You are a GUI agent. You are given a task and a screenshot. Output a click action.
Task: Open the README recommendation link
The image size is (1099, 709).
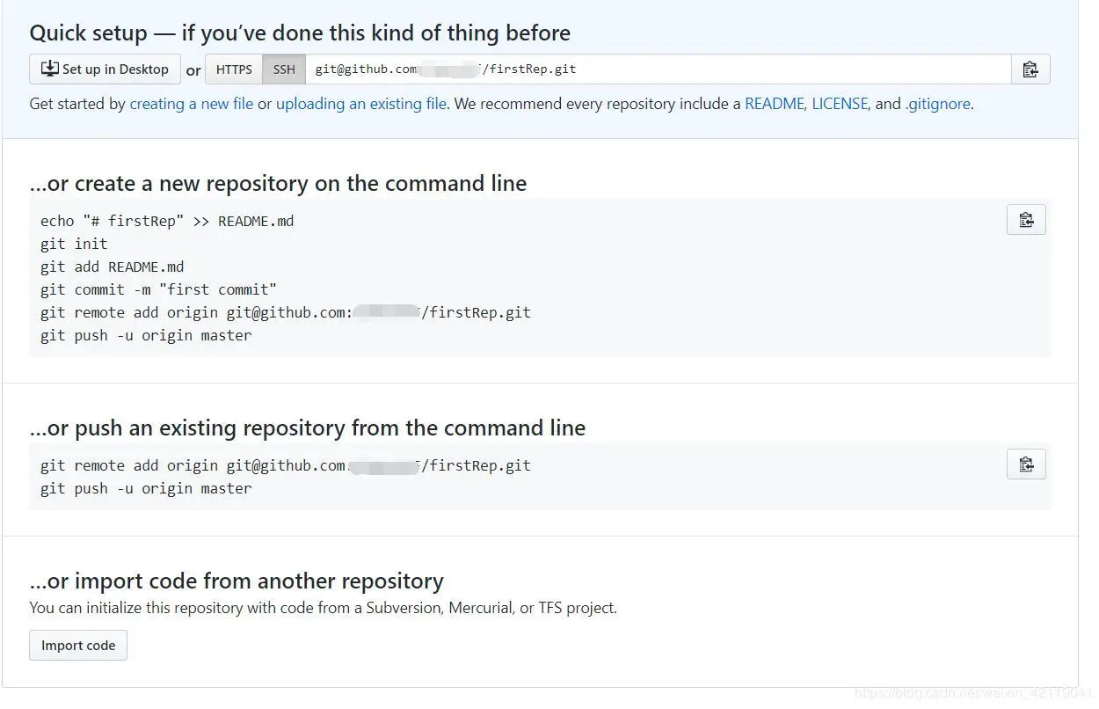(774, 104)
